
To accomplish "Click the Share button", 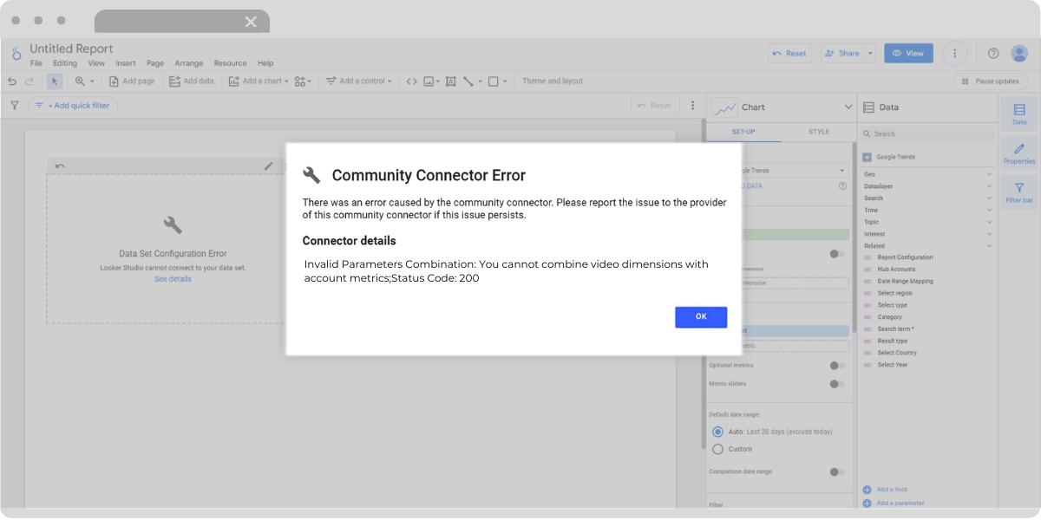I will (x=841, y=54).
